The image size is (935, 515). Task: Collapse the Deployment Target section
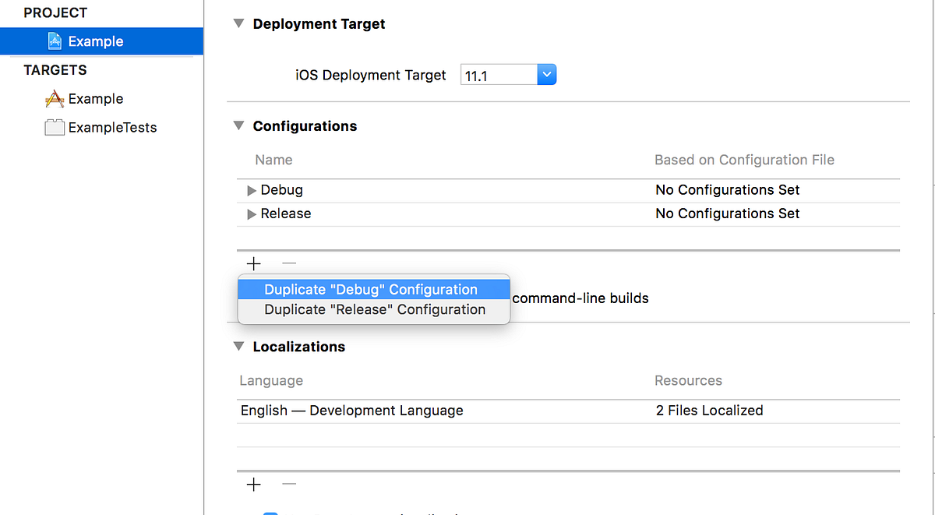238,23
